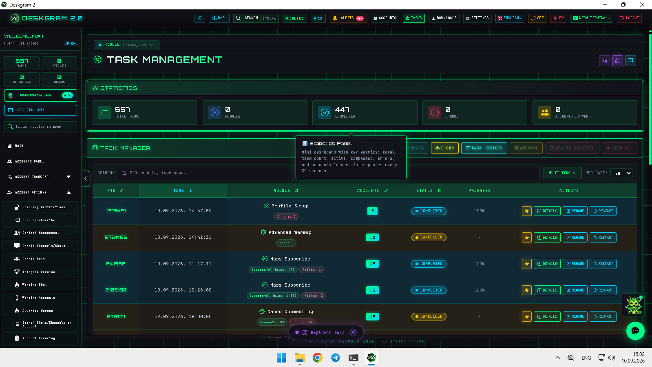Viewport: 652px width, 367px height.
Task: Open the Scheduler sidebar item
Action: pyautogui.click(x=40, y=110)
